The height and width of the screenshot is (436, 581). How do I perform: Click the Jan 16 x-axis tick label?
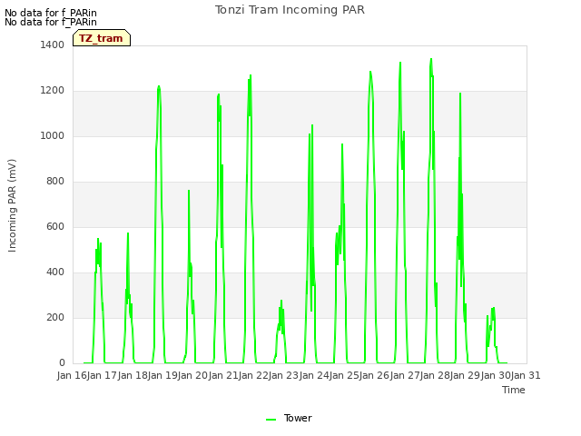click(x=72, y=375)
